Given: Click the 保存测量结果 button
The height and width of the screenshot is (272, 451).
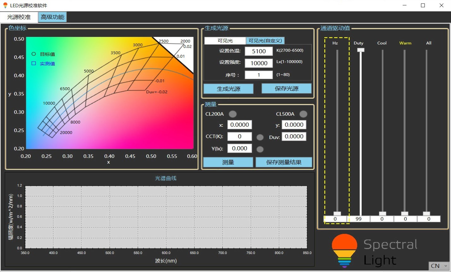Looking at the screenshot, I should tap(284, 162).
